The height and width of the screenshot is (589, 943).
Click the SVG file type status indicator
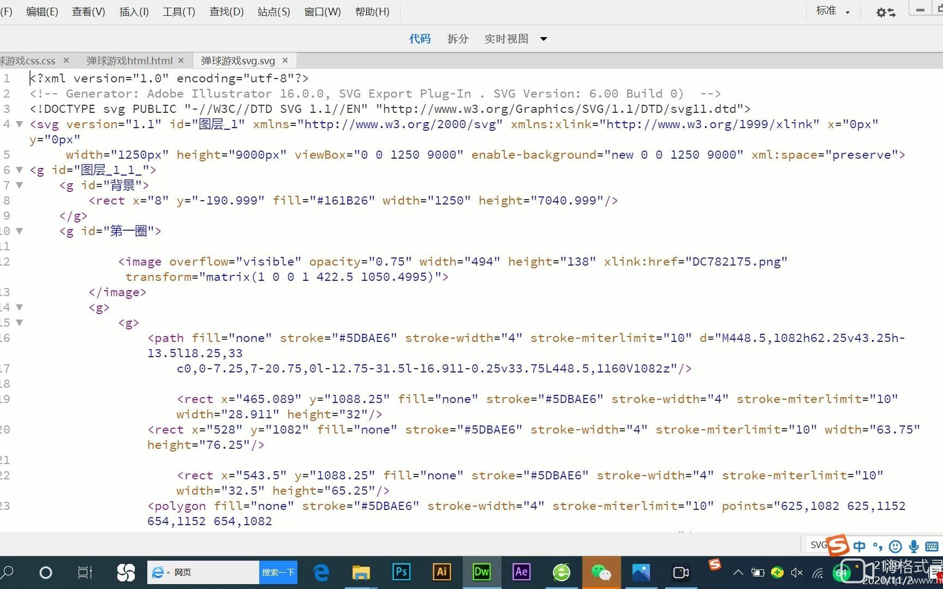click(817, 545)
